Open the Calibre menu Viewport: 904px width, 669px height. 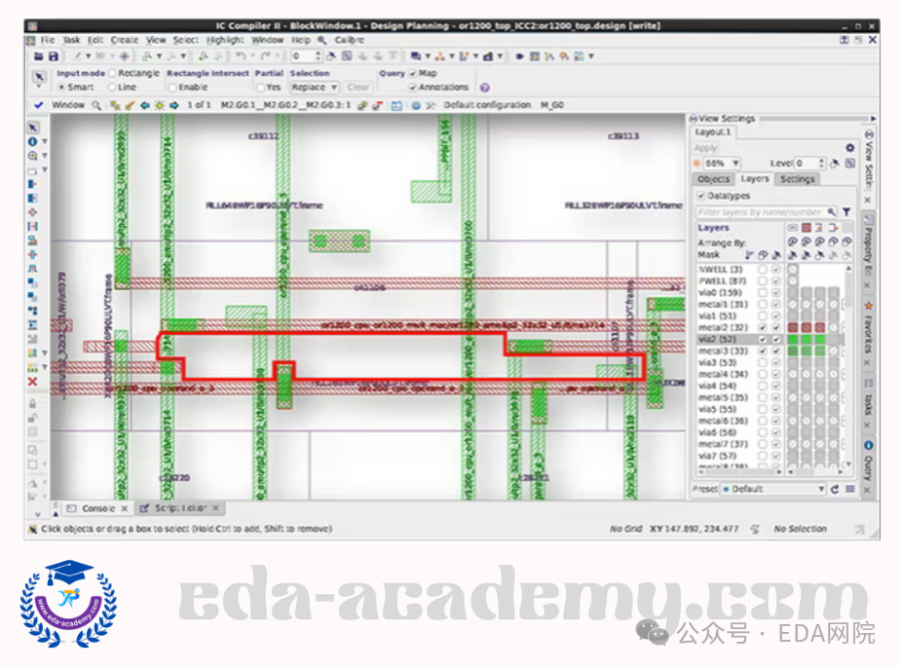[x=350, y=40]
